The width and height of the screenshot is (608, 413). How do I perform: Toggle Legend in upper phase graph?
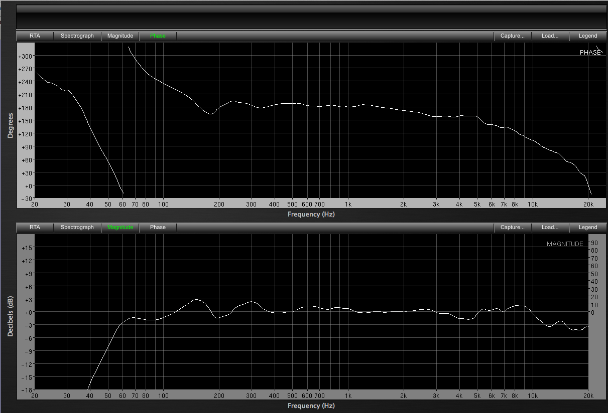coord(588,36)
